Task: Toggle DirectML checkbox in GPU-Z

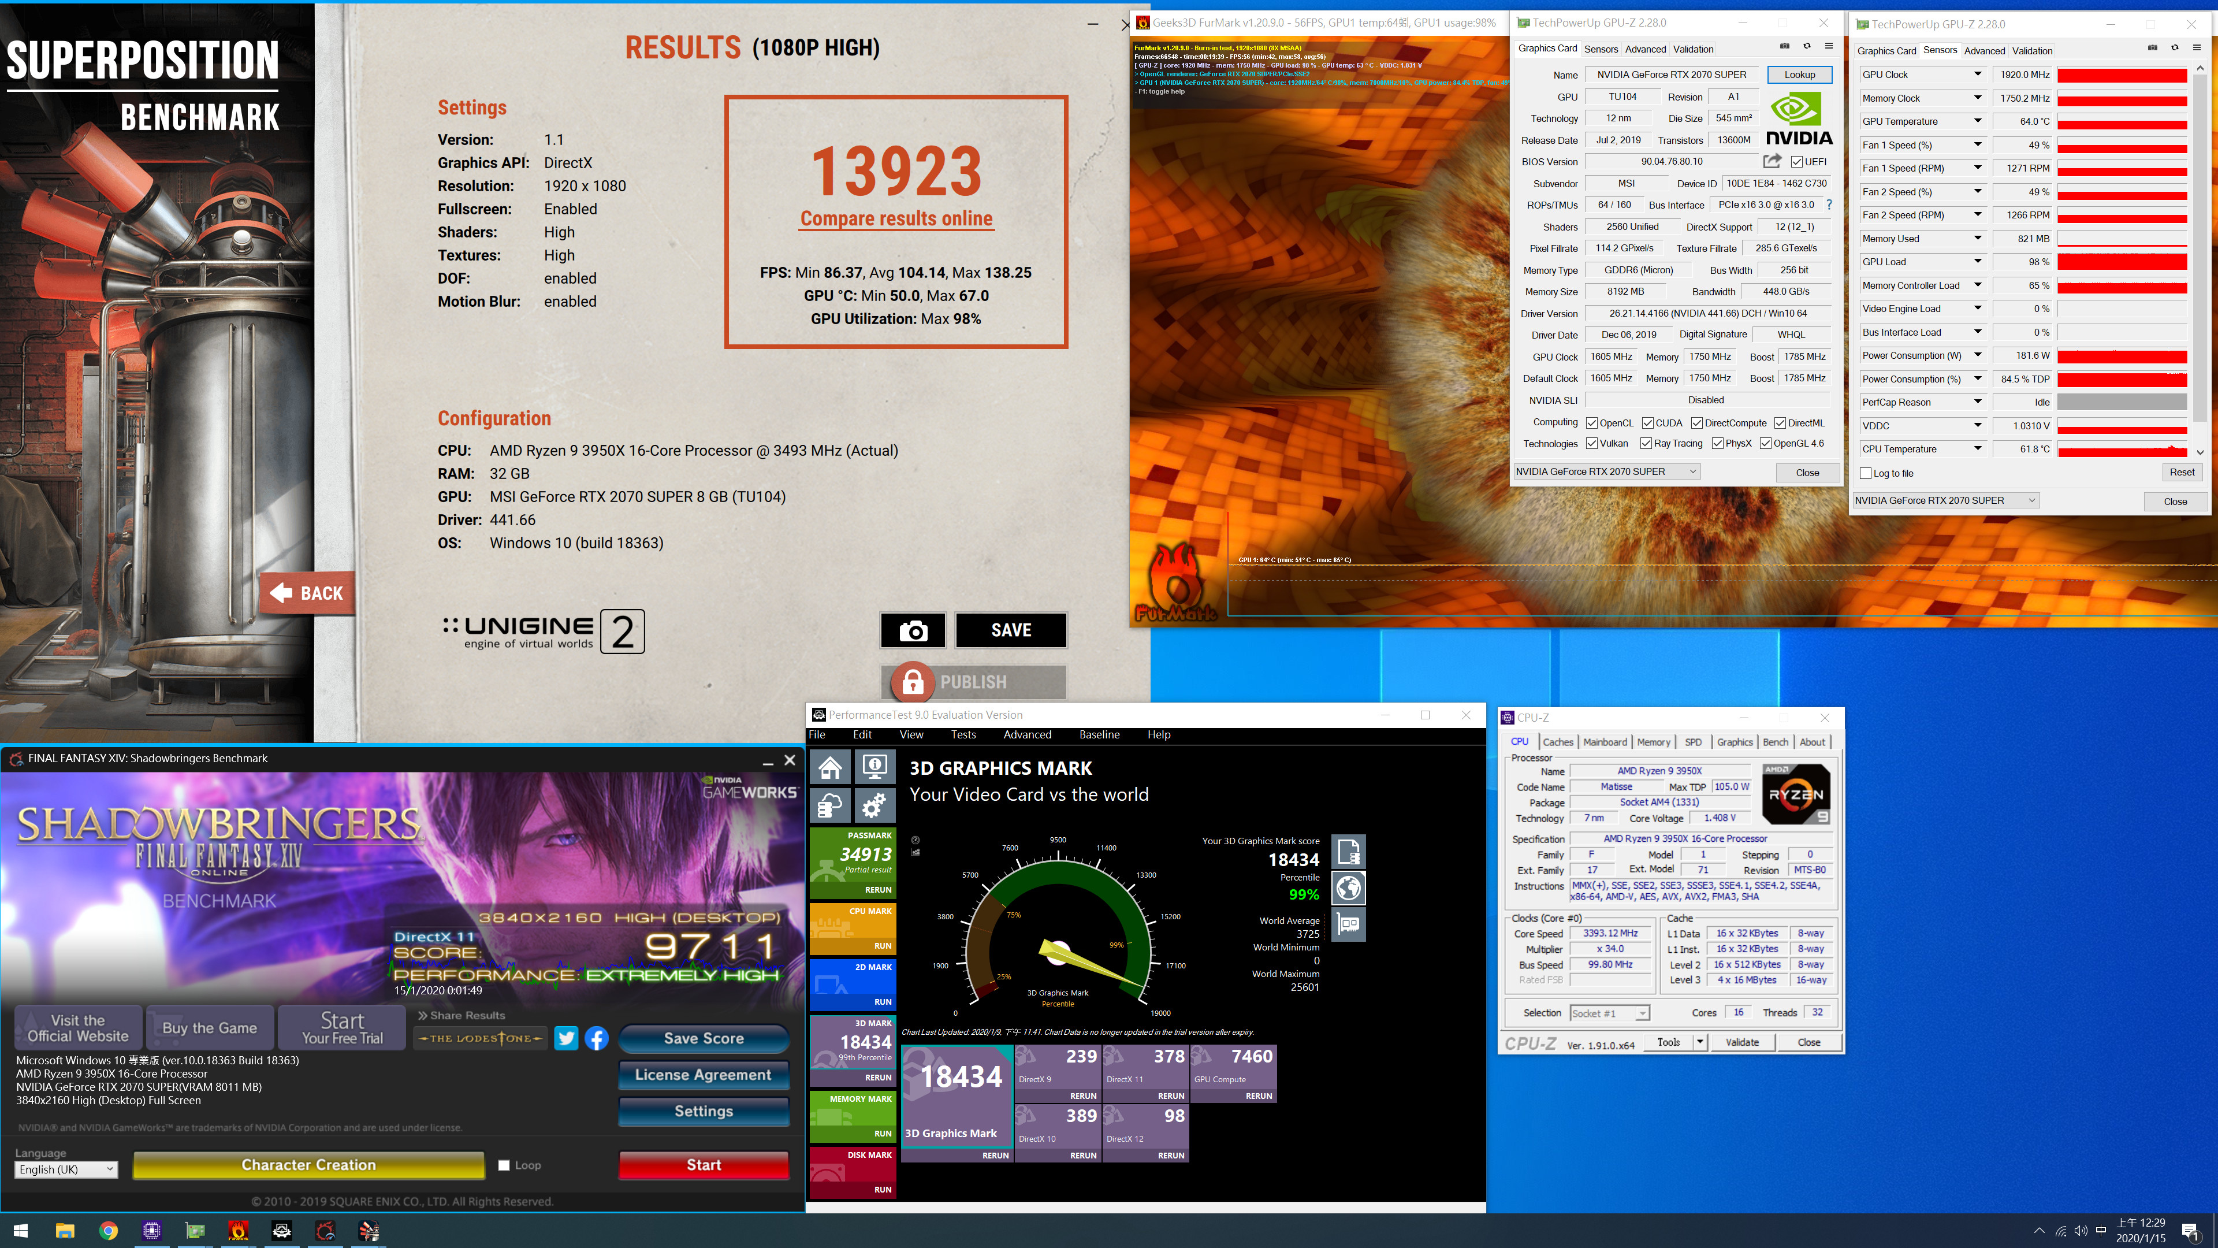Action: point(1780,423)
